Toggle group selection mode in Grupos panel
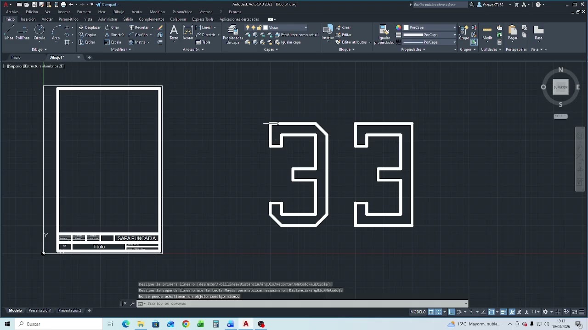 [474, 42]
